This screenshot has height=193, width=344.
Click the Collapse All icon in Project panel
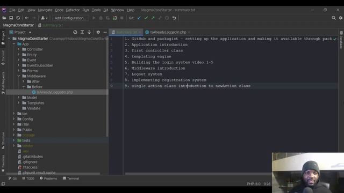[x=89, y=32]
